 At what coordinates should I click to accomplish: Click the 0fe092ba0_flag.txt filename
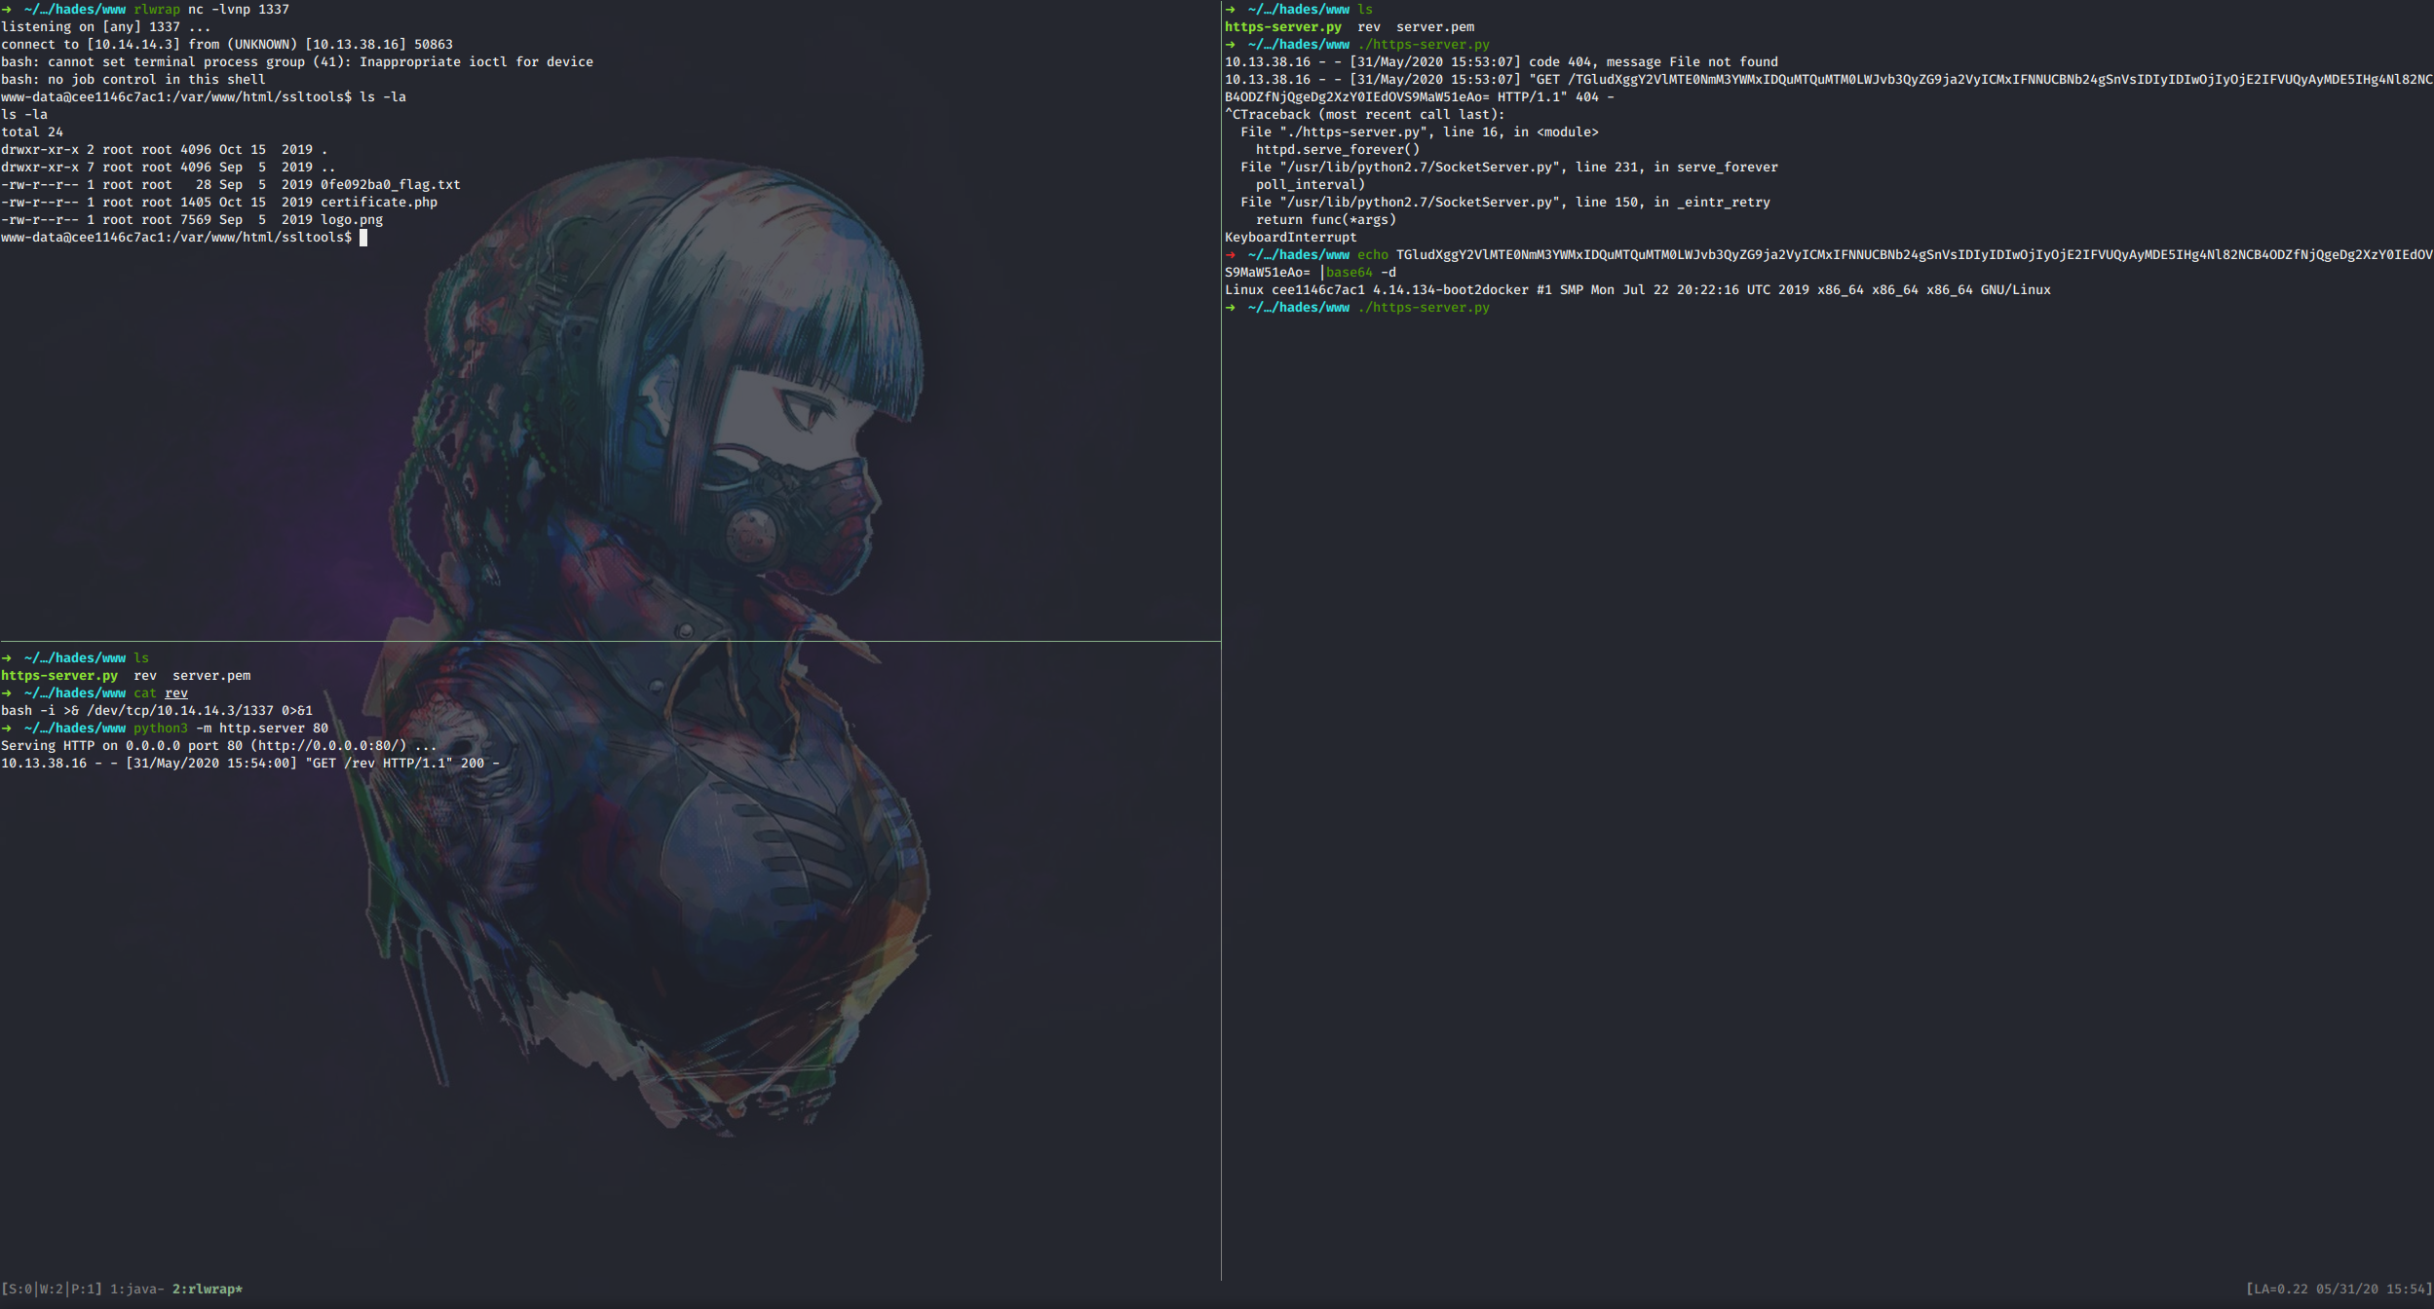pos(390,185)
